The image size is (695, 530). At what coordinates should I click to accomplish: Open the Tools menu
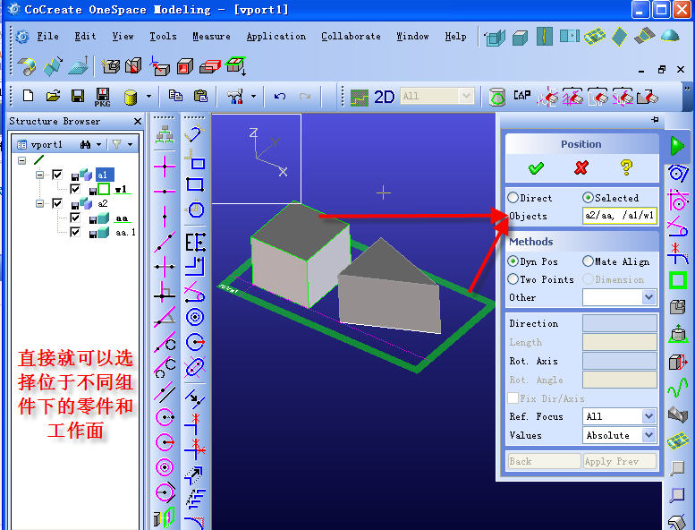[x=163, y=37]
